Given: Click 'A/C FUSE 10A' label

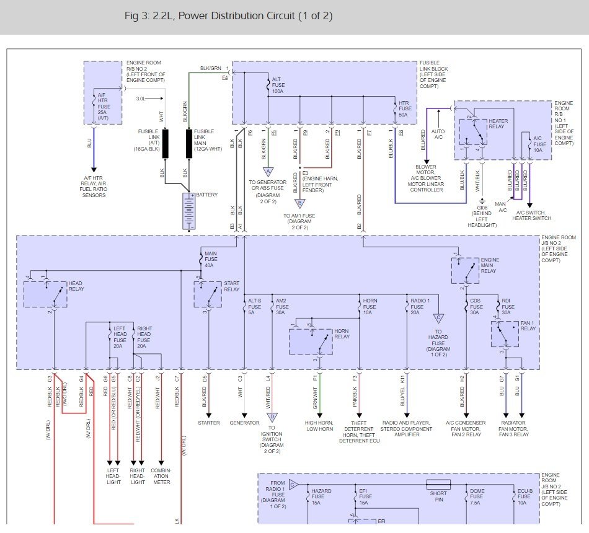Looking at the screenshot, I should coord(539,144).
